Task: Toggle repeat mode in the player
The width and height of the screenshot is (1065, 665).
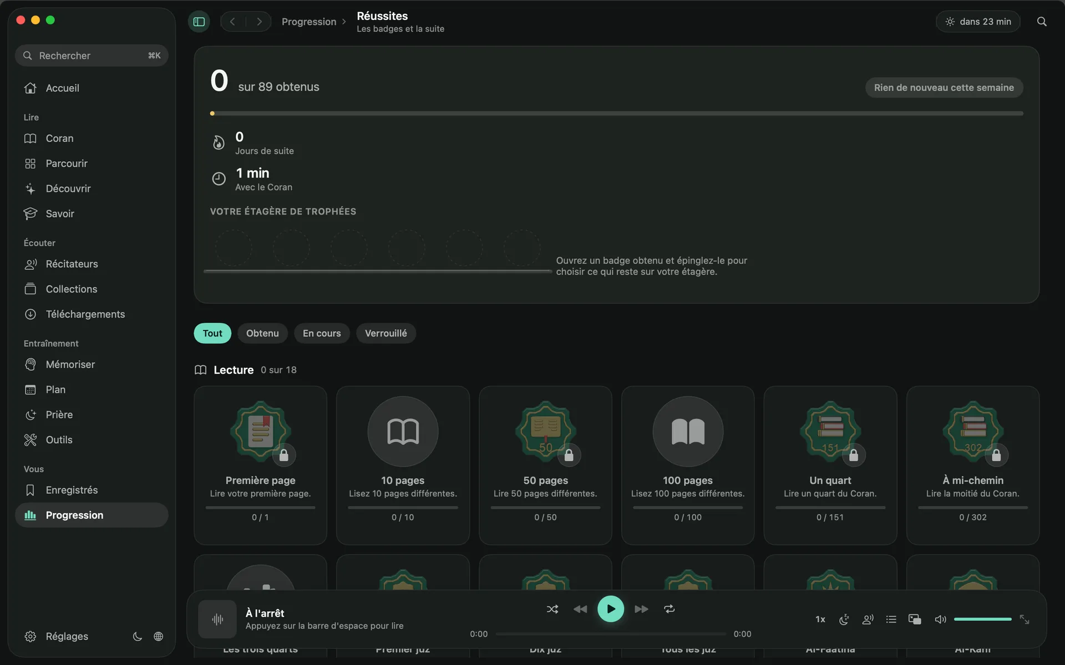Action: point(670,609)
